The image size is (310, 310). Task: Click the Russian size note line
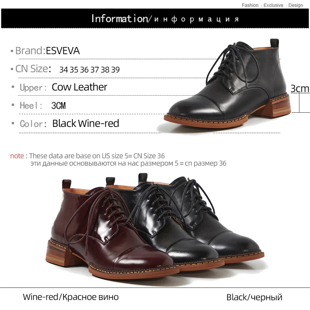tap(128, 163)
